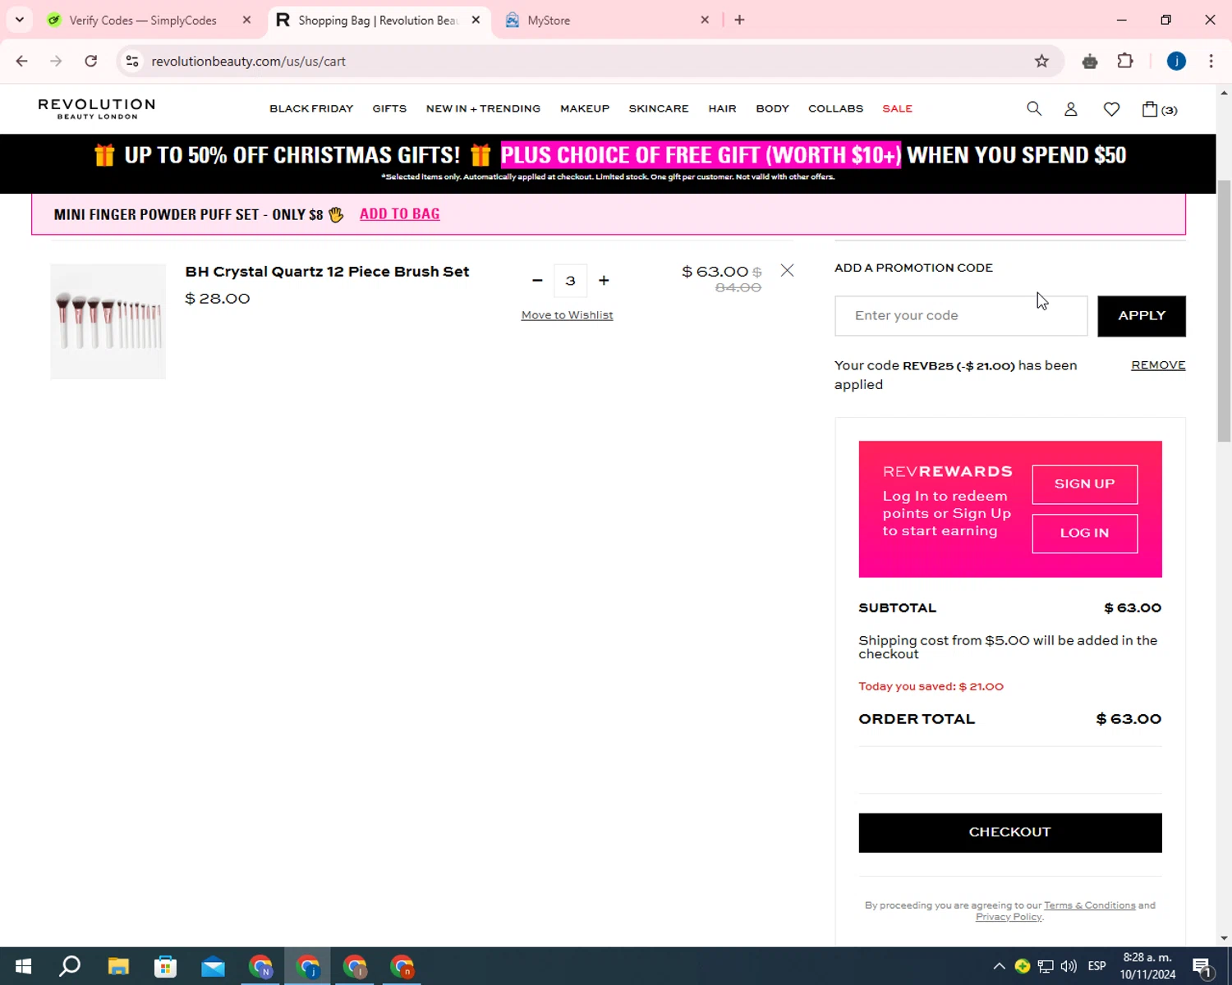Viewport: 1232px width, 985px height.
Task: Open Windows Start menu
Action: coord(23,966)
